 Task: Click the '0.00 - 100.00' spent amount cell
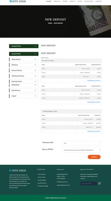coord(82,69)
